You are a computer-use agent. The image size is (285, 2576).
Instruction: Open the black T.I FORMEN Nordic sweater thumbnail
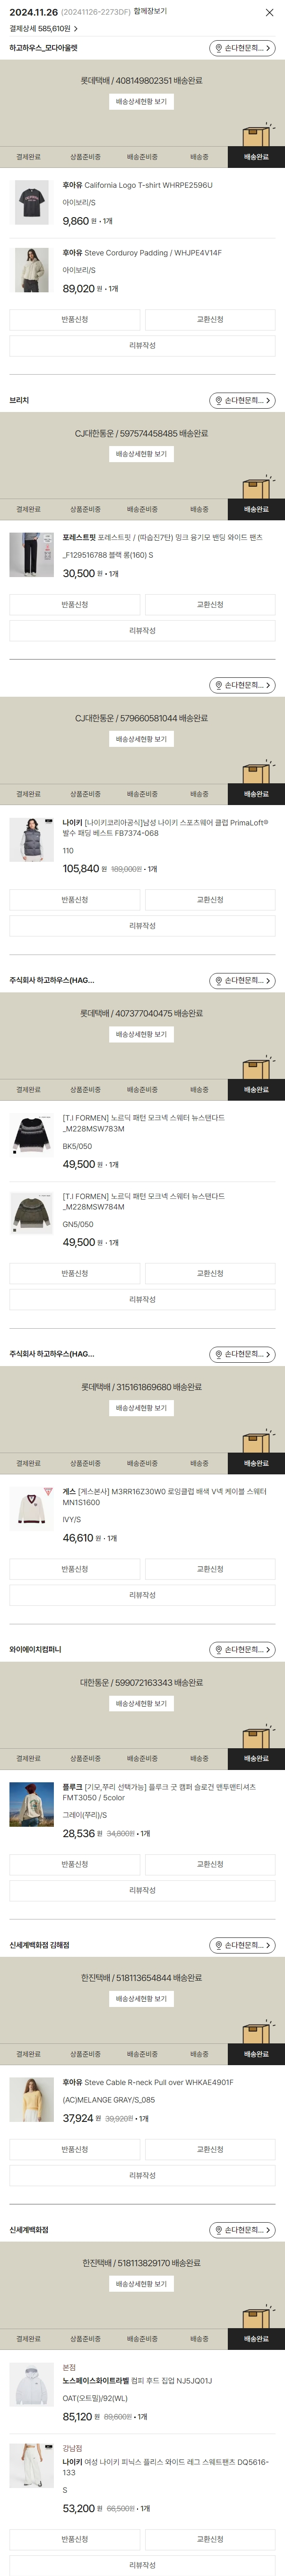coord(32,1136)
